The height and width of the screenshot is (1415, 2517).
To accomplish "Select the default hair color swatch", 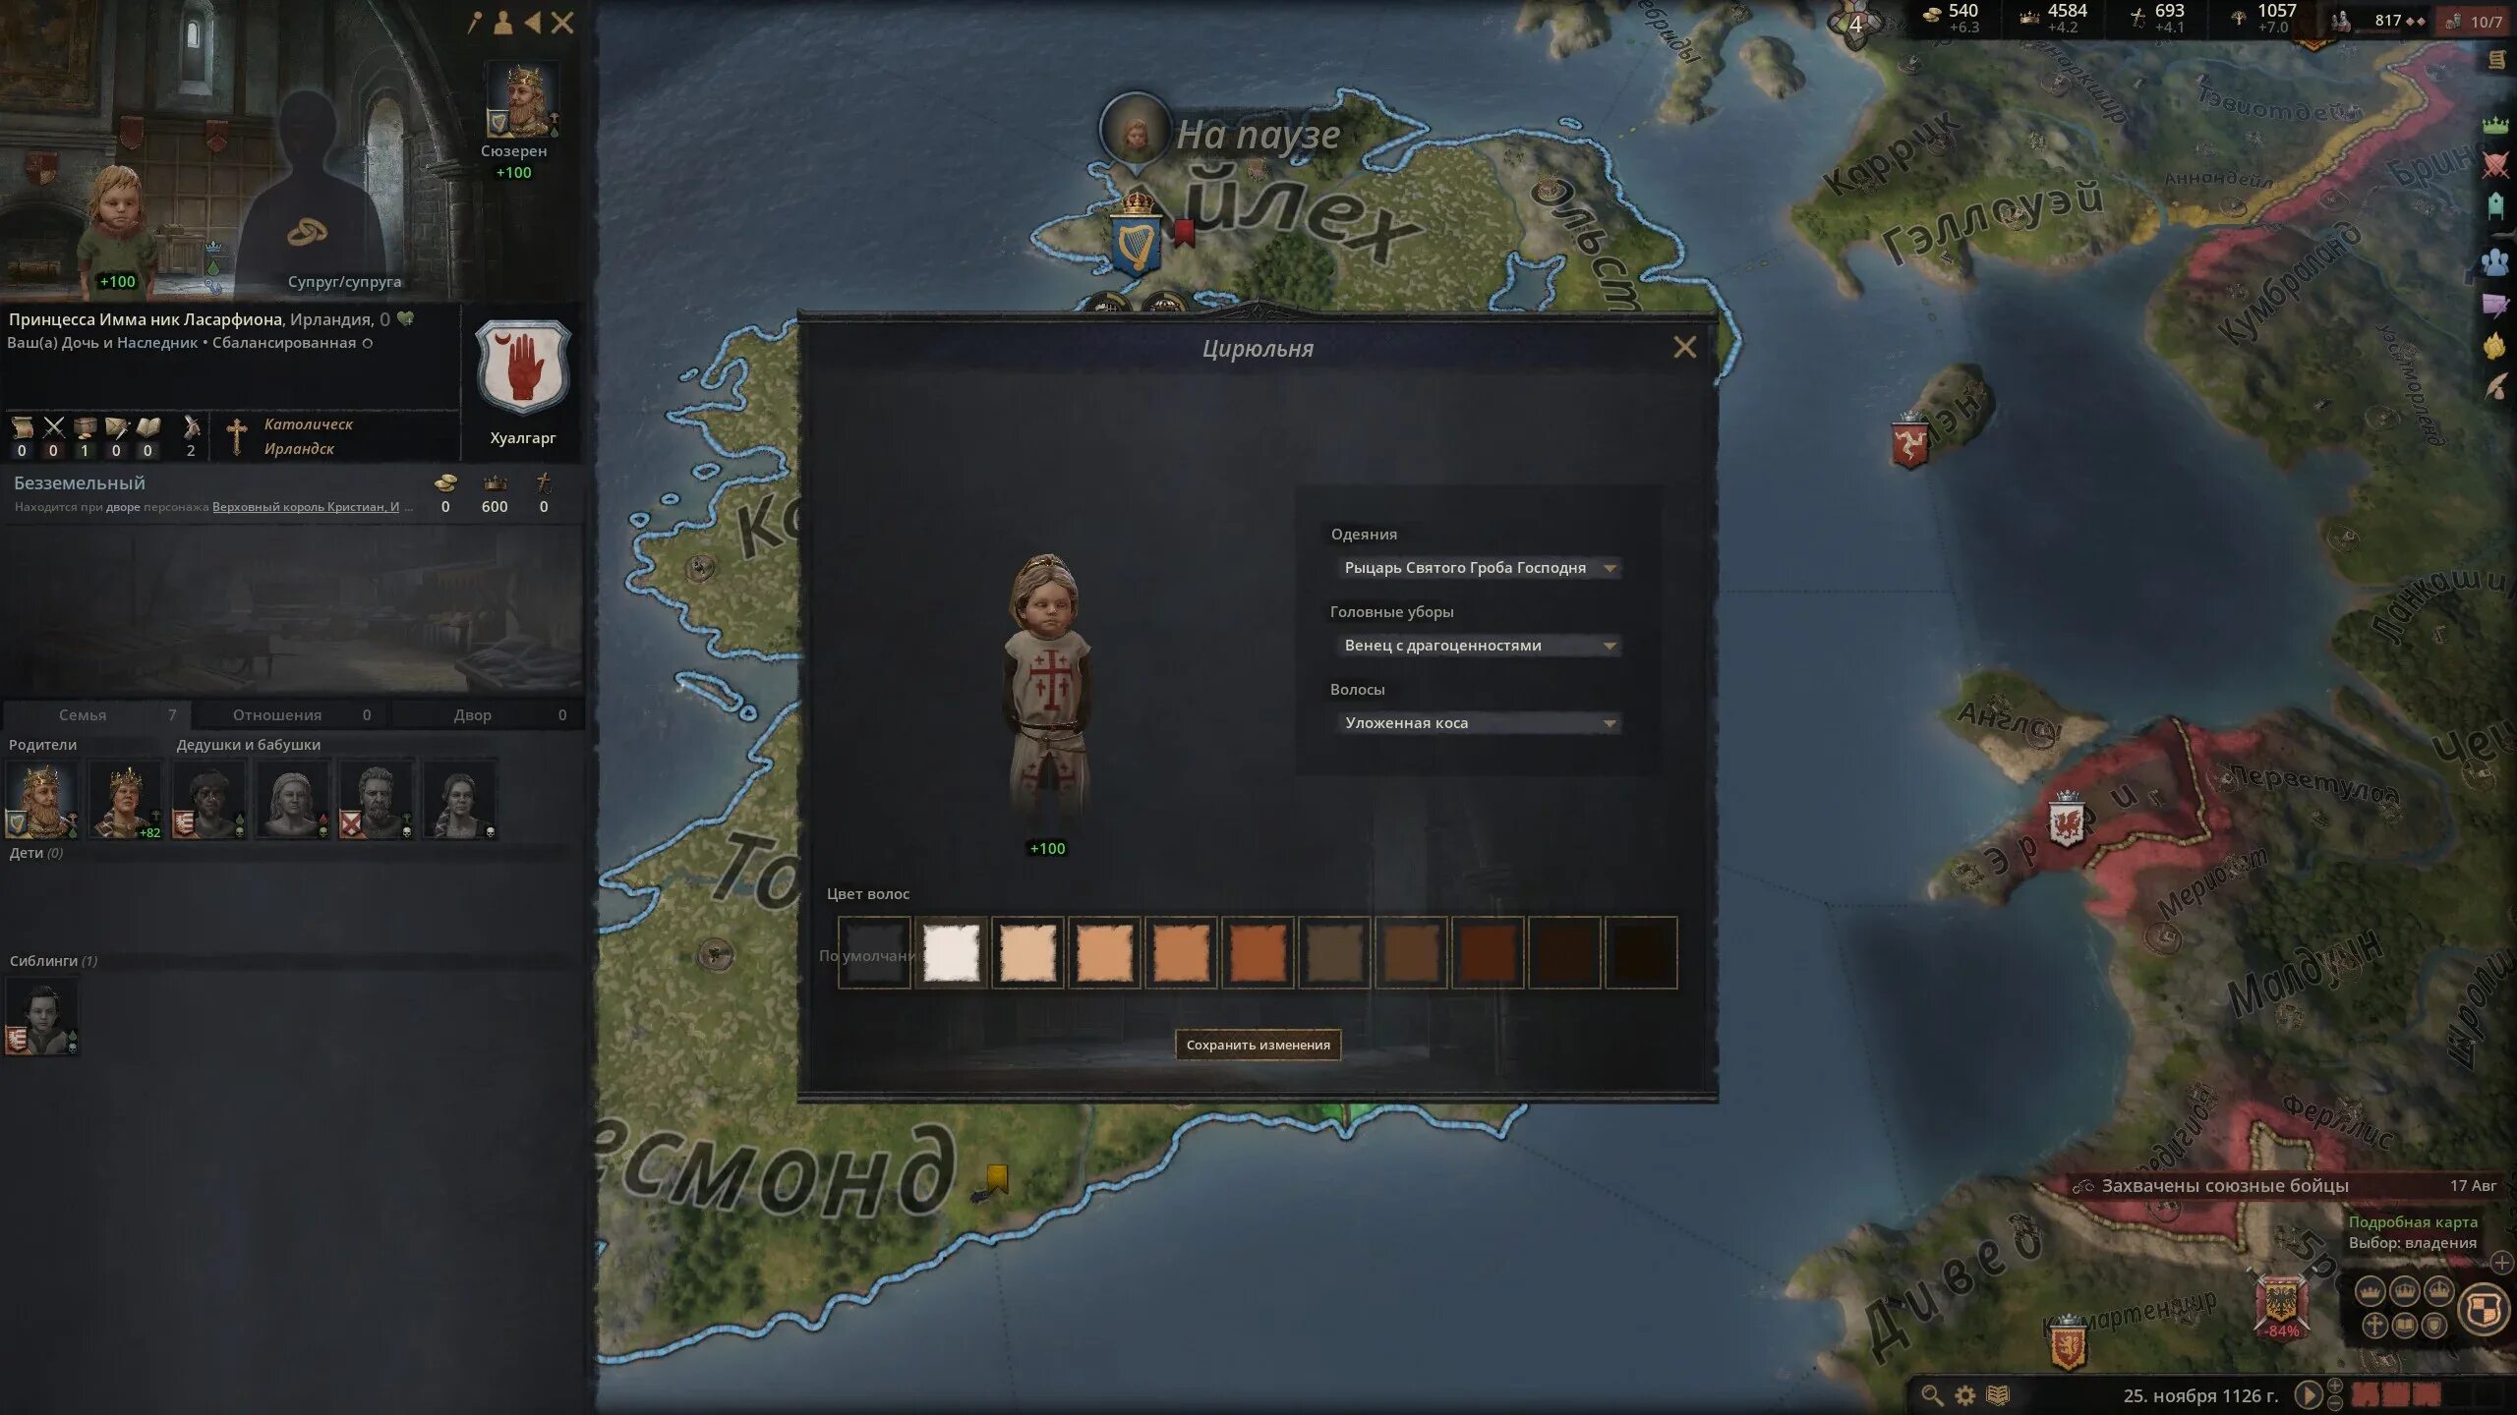I will pos(874,952).
